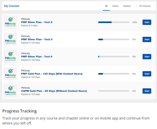This screenshot has height=129, width=157.
Task: Open PMstudy logo for PMP Silver Plan - Test 3
Action: coord(10,39)
